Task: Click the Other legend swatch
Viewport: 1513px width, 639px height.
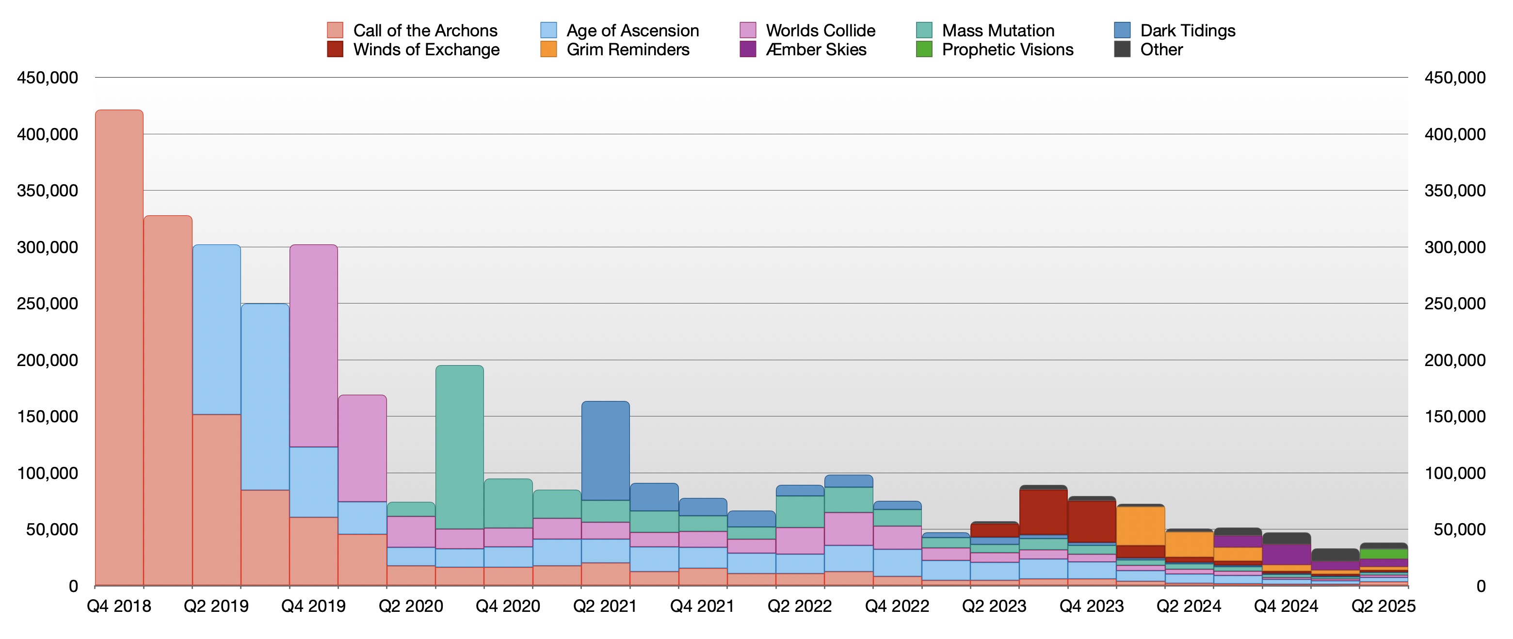Action: click(1122, 49)
